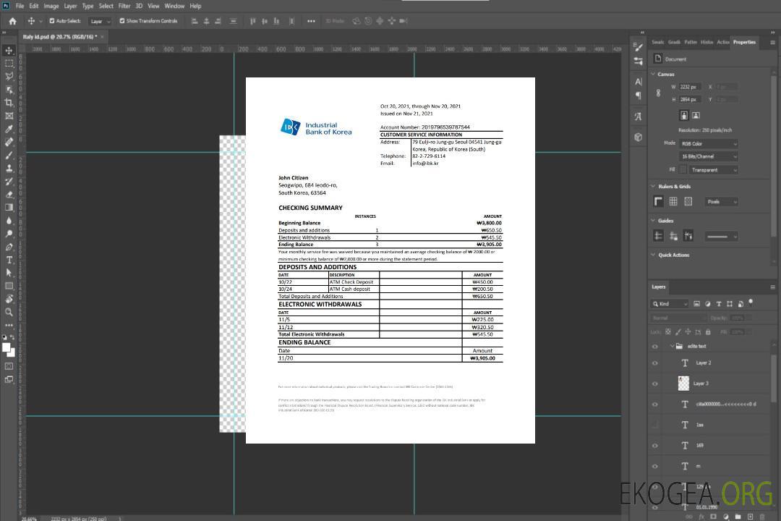Select the Gradient tool
The height and width of the screenshot is (521, 781).
(x=9, y=208)
